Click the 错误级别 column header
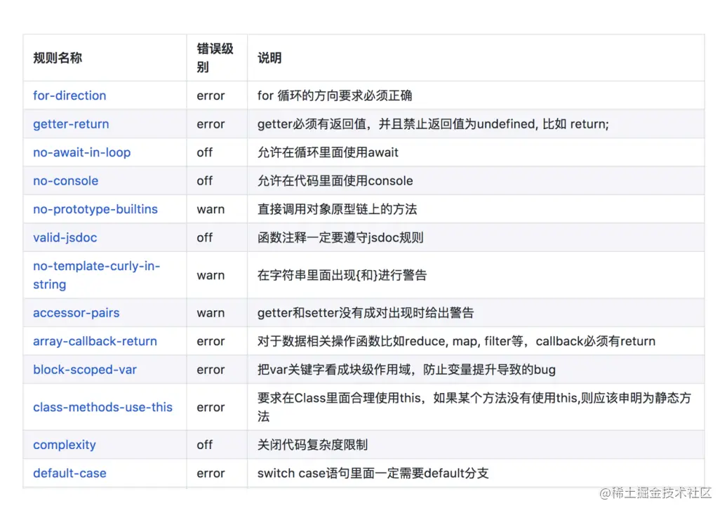This screenshot has width=727, height=515. (x=215, y=58)
